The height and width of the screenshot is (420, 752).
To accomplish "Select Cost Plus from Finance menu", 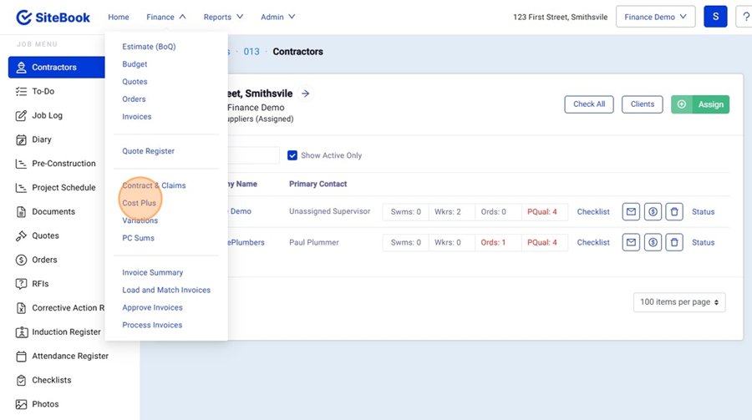I will 139,203.
